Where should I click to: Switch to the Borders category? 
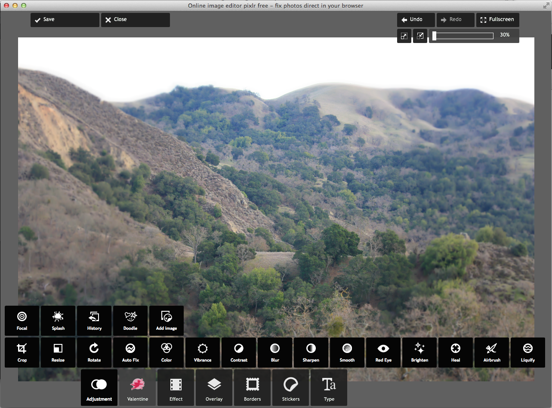coord(253,388)
